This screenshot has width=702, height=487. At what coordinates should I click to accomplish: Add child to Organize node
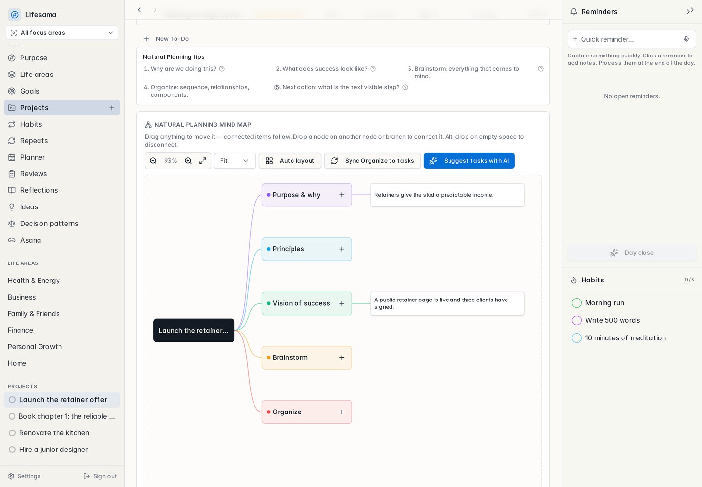[342, 412]
